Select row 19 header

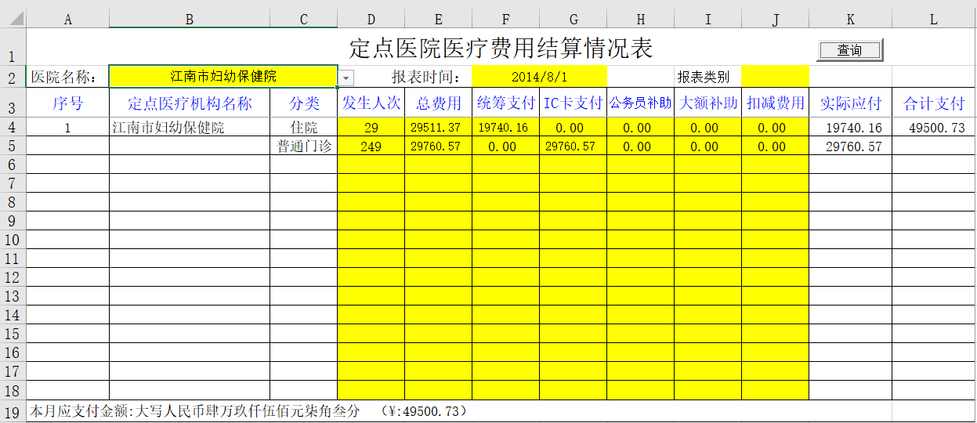click(13, 412)
